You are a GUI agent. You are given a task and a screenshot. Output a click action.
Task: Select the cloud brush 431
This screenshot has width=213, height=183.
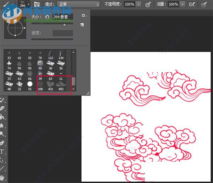point(50,86)
